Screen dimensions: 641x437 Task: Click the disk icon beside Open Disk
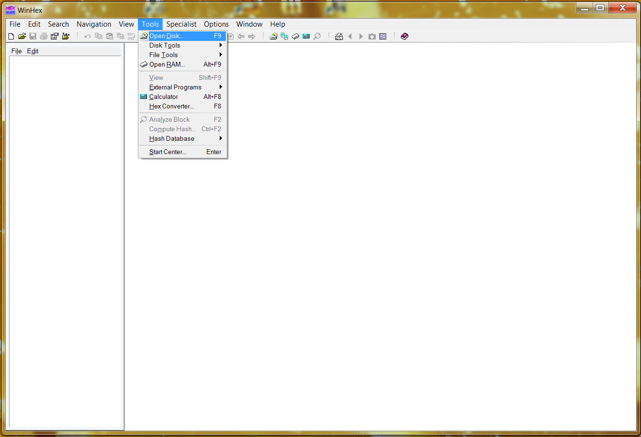[144, 36]
